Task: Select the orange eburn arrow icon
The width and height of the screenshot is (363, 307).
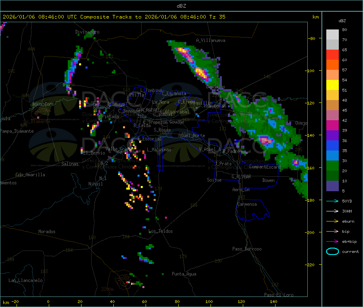Action: [332, 221]
